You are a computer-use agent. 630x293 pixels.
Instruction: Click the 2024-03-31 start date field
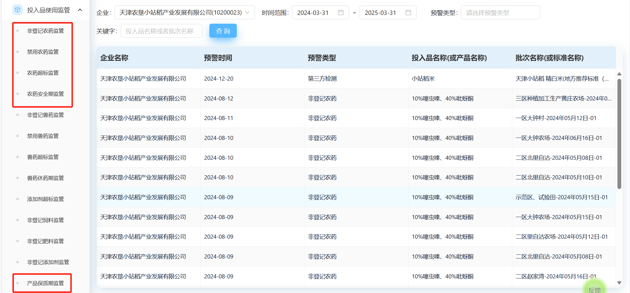[316, 13]
